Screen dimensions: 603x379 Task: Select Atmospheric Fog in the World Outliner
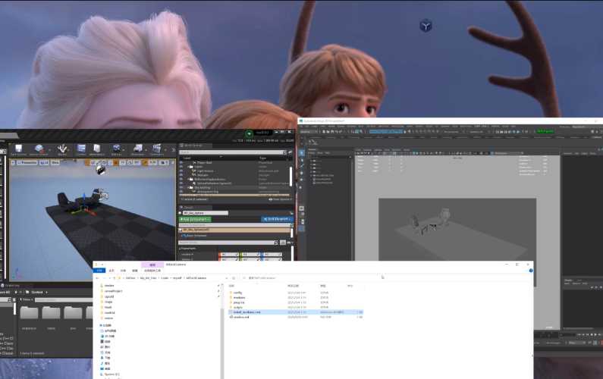[x=208, y=192]
